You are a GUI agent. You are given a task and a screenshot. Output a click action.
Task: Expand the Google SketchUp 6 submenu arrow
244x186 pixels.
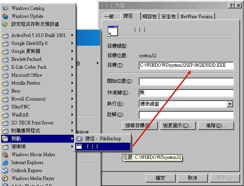click(72, 43)
